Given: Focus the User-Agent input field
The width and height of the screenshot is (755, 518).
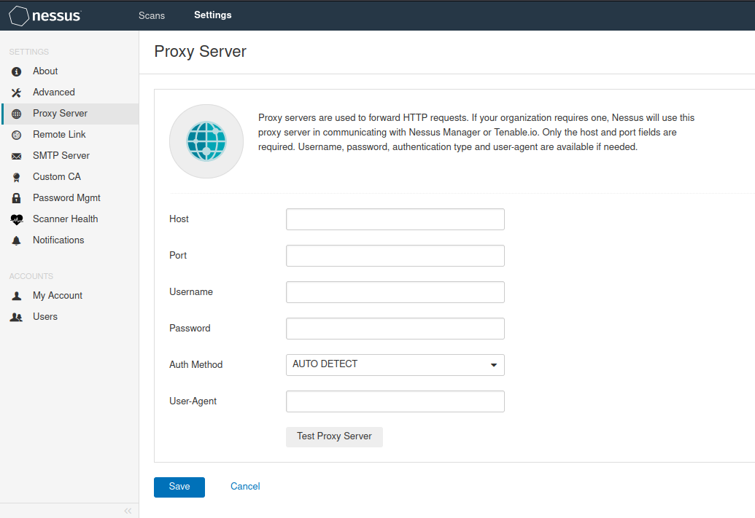Looking at the screenshot, I should pos(395,401).
